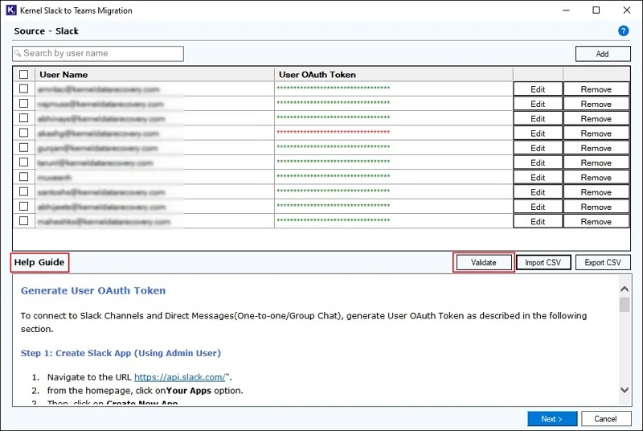The width and height of the screenshot is (643, 431).
Task: Click Remove in the eighth user row
Action: click(x=596, y=192)
